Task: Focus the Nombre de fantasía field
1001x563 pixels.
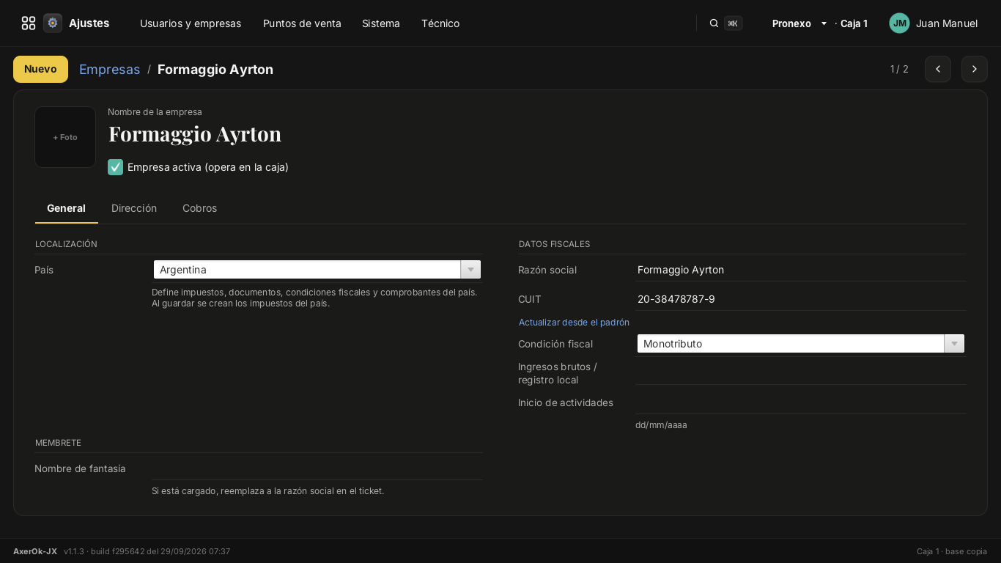Action: tap(317, 468)
